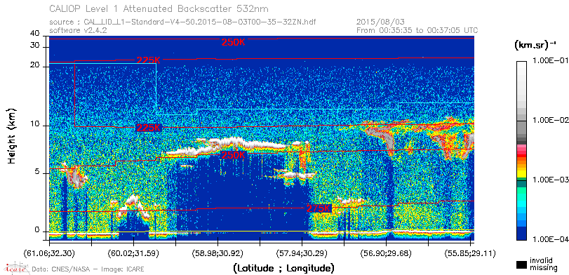Click the x-axis label '(60.02;31.59)'

click(133, 253)
